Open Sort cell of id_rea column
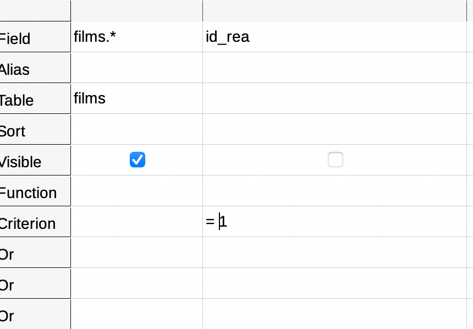This screenshot has height=329, width=473. point(334,129)
